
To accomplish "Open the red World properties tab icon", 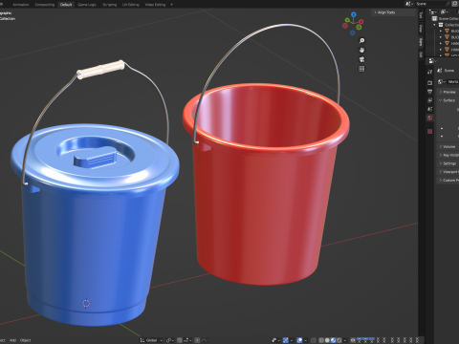I will pyautogui.click(x=429, y=118).
